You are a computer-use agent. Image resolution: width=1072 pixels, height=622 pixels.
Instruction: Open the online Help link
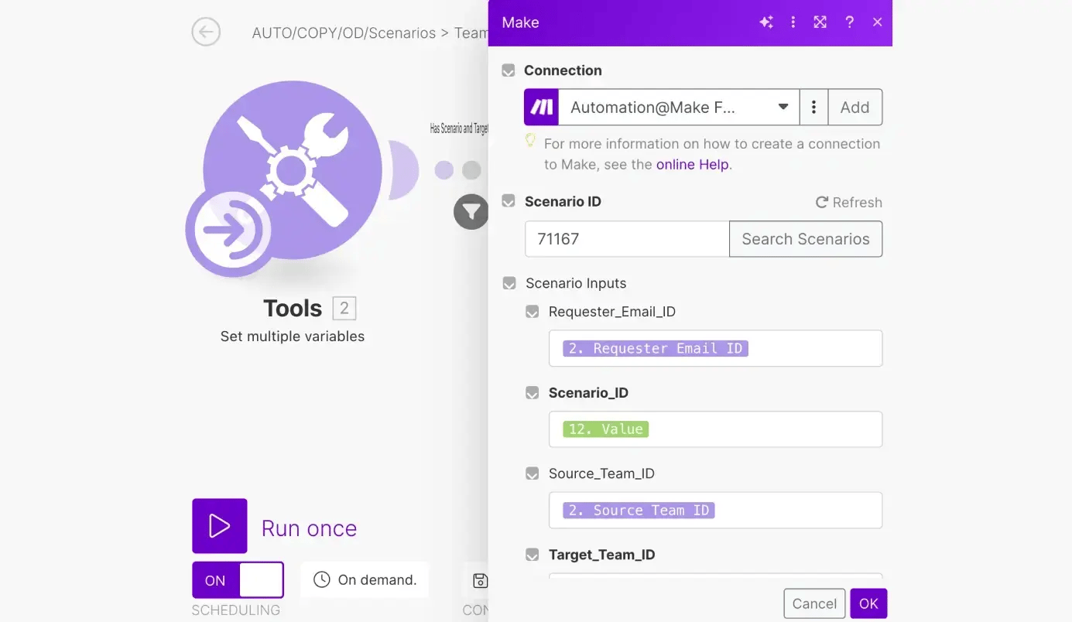coord(692,164)
